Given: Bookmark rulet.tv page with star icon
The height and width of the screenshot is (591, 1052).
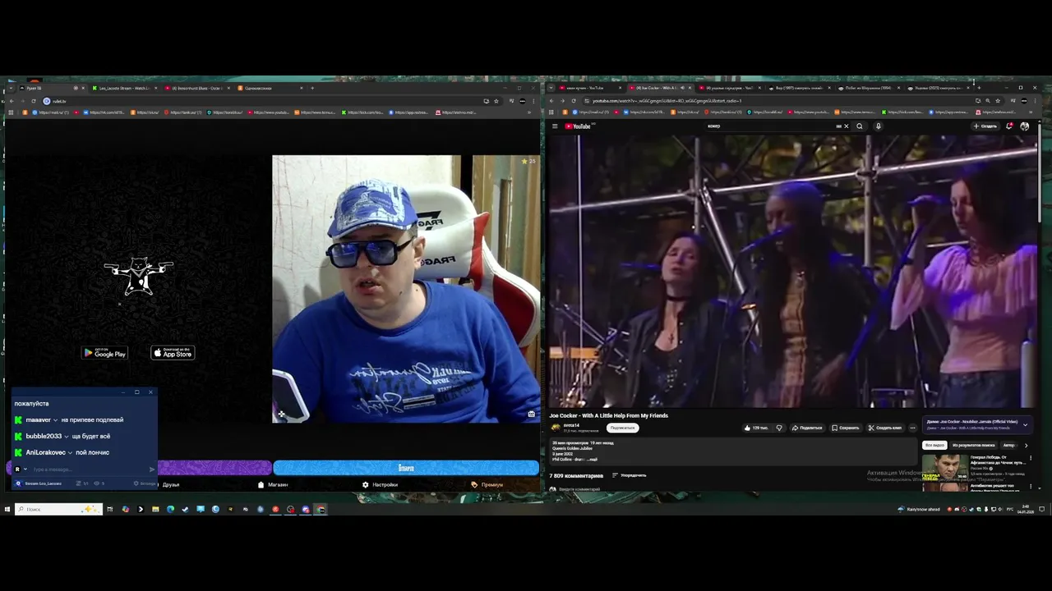Looking at the screenshot, I should (x=496, y=101).
